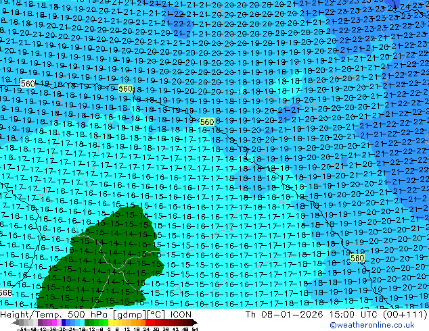The height and width of the screenshot is (331, 429).
Task: Click the dark green legend swatch
Action: pos(87,322)
